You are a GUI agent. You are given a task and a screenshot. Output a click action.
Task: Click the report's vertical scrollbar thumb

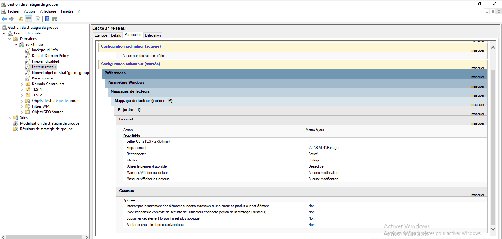(x=493, y=147)
